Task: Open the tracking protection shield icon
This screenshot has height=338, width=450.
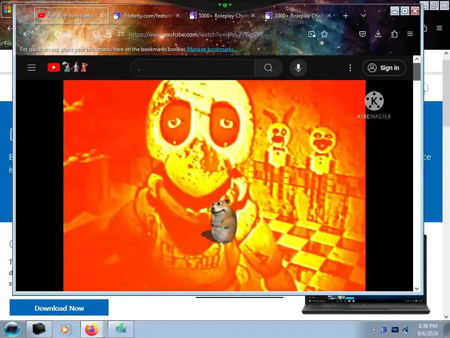Action: pos(96,34)
